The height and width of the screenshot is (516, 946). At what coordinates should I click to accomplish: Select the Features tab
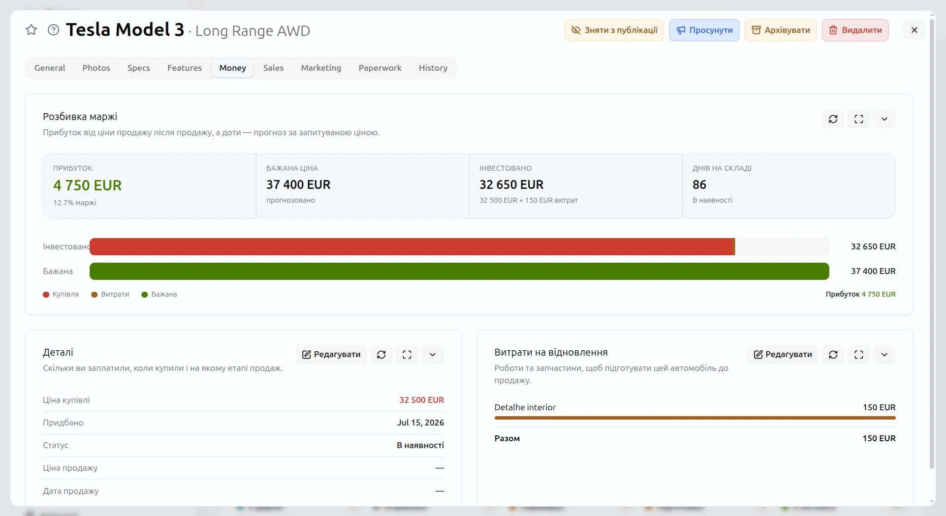point(185,68)
